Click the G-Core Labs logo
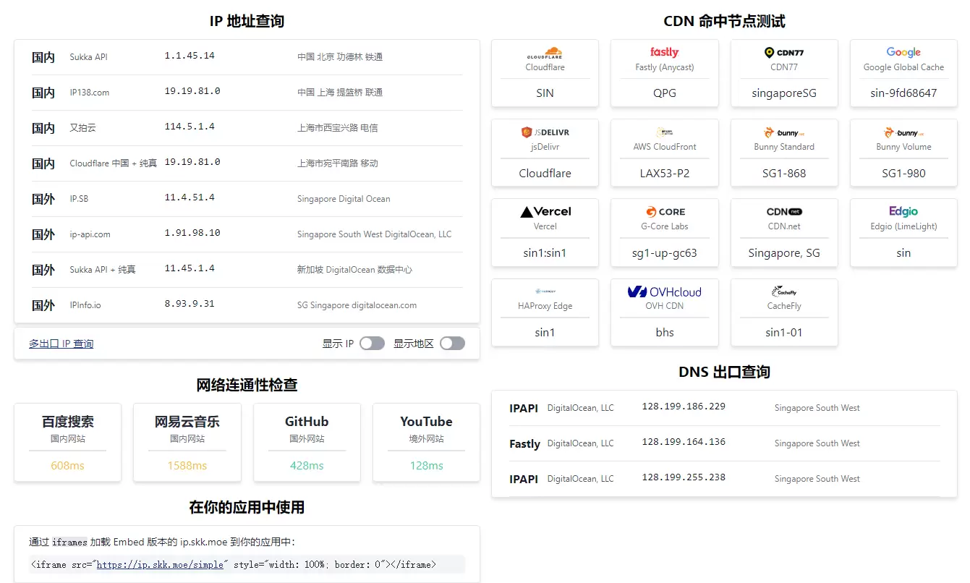Image resolution: width=970 pixels, height=583 pixels. click(665, 212)
